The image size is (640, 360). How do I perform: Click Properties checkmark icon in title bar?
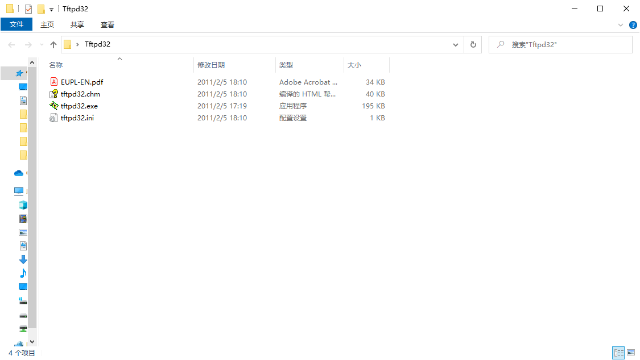tap(28, 9)
